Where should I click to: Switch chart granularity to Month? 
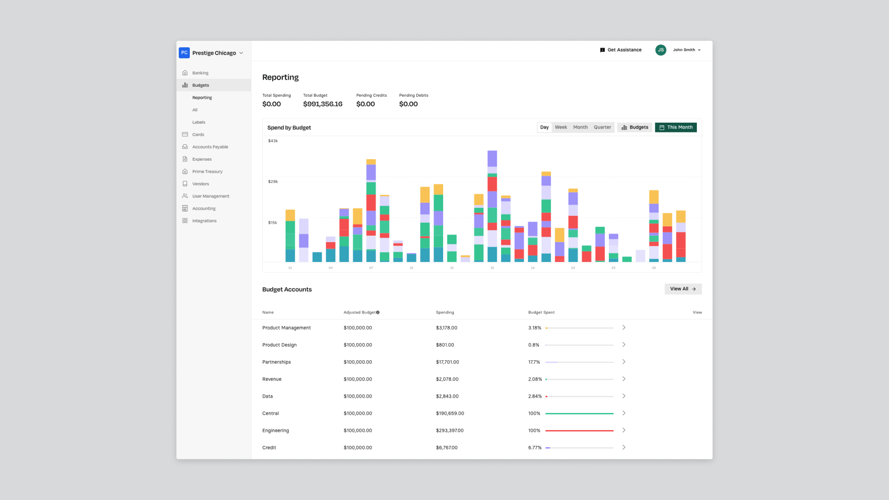[580, 127]
